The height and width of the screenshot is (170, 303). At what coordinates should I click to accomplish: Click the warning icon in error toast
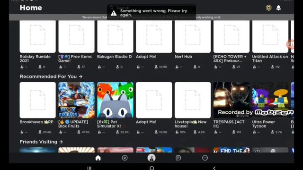pyautogui.click(x=114, y=13)
